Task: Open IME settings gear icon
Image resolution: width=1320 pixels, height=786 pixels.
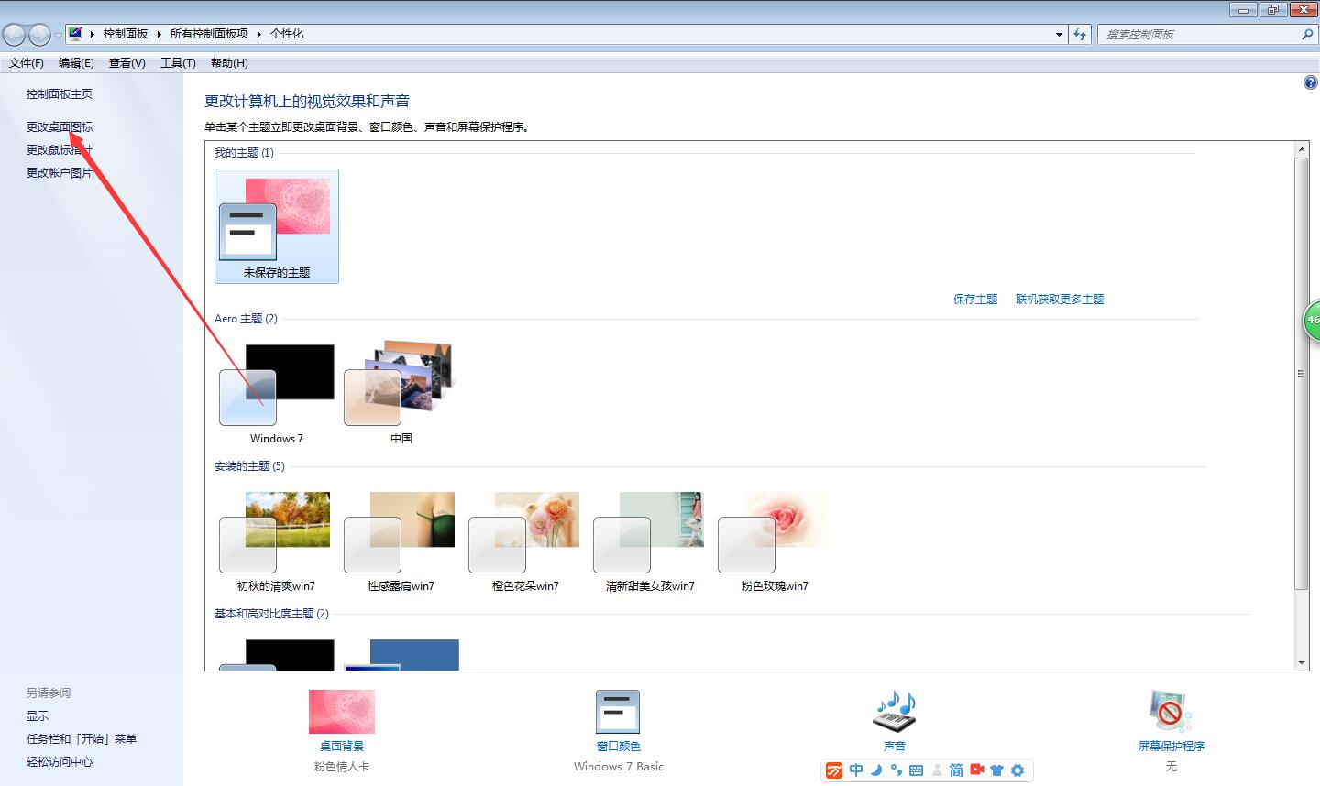Action: click(1017, 770)
